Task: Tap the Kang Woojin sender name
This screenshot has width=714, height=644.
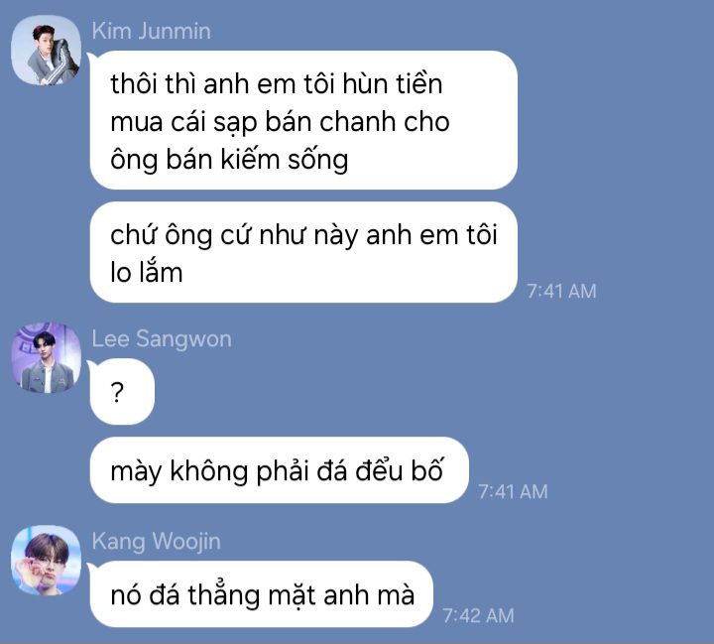Action: (x=157, y=542)
